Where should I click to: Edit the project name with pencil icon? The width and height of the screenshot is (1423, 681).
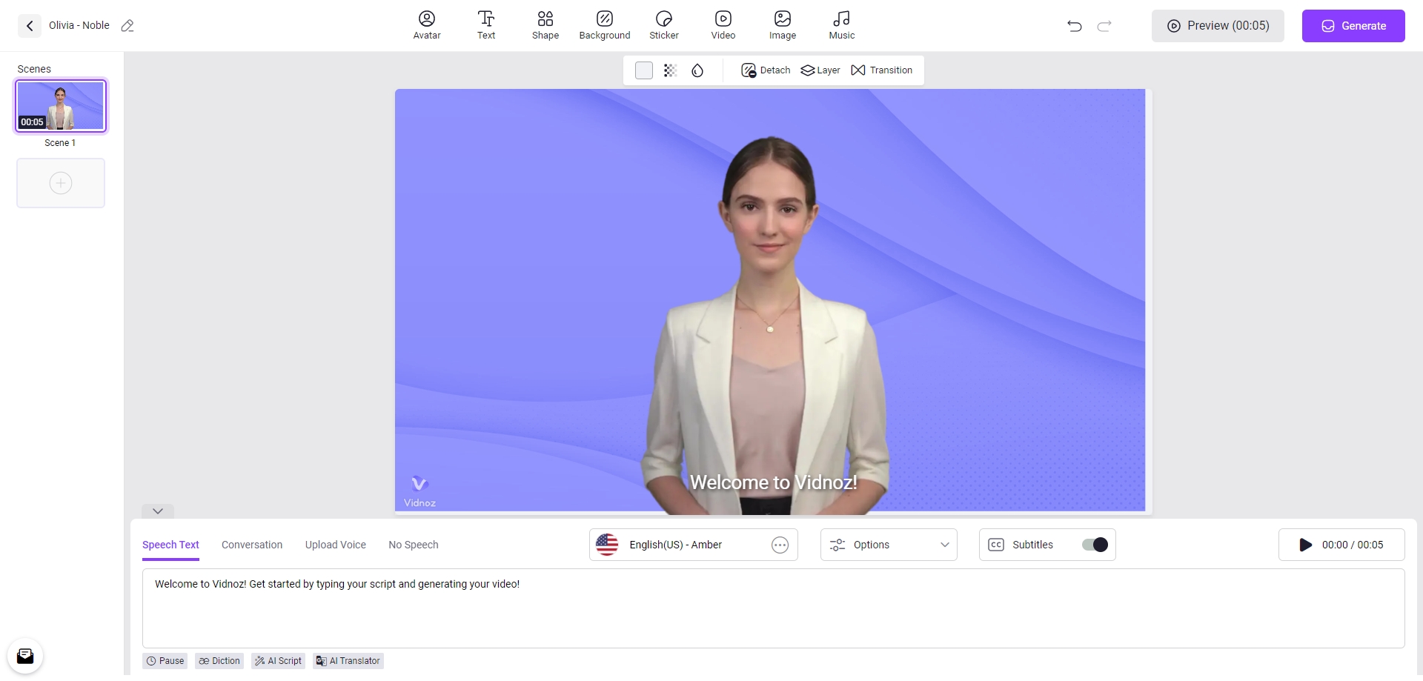point(127,26)
